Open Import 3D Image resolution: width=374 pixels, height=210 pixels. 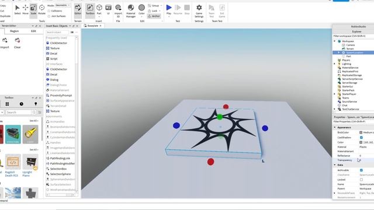tap(118, 11)
